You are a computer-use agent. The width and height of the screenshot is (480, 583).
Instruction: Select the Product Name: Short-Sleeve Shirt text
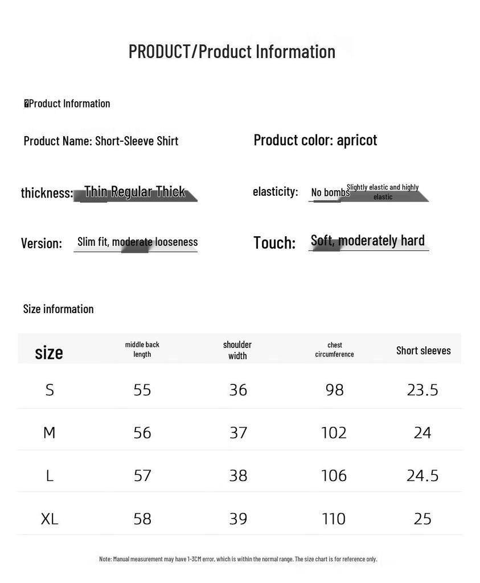101,141
